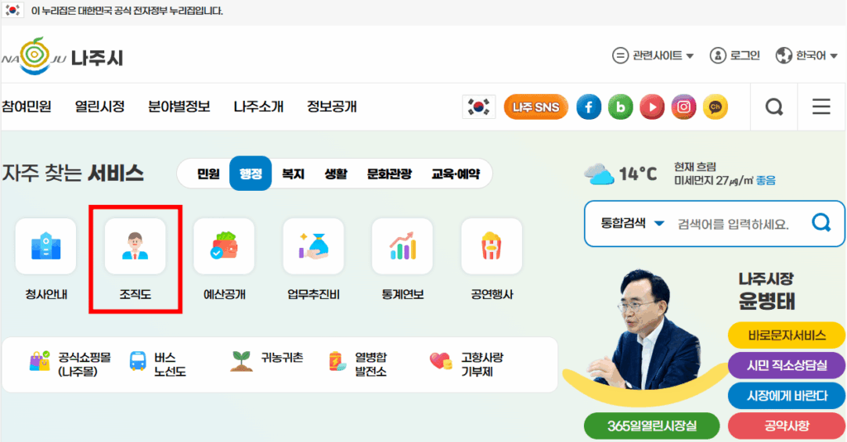Open the 조직도 person icon

[x=135, y=246]
